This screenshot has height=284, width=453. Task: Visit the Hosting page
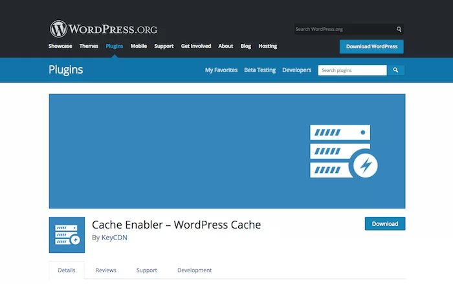(267, 46)
